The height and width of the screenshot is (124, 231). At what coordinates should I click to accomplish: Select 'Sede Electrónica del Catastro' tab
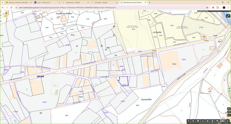point(133,3)
